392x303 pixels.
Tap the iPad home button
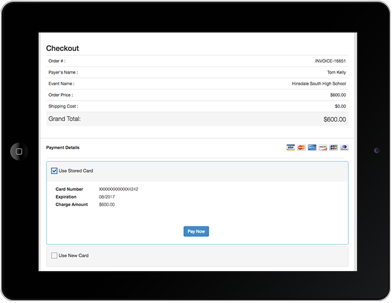click(x=19, y=151)
